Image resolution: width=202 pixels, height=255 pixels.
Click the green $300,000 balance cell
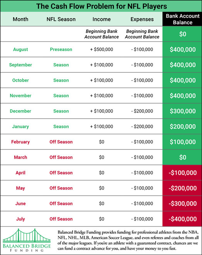click(182, 111)
